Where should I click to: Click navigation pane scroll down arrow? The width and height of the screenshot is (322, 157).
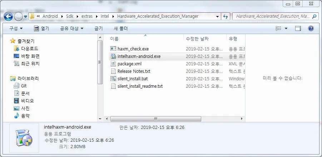[100, 119]
